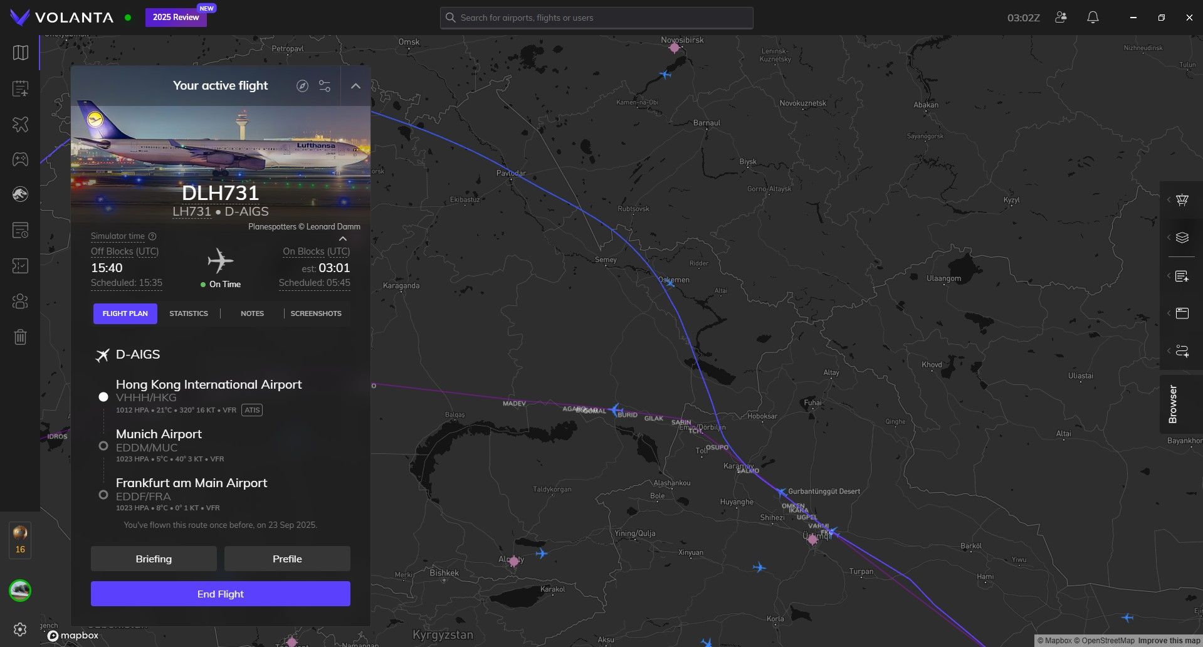Click the notifications bell icon
This screenshot has height=647, width=1203.
click(x=1093, y=18)
